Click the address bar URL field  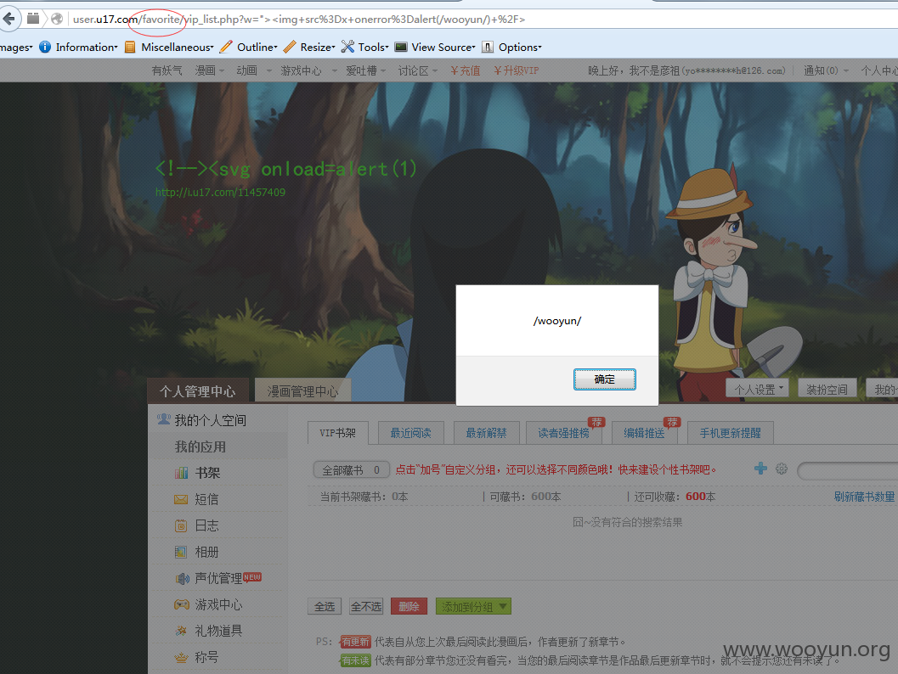481,19
